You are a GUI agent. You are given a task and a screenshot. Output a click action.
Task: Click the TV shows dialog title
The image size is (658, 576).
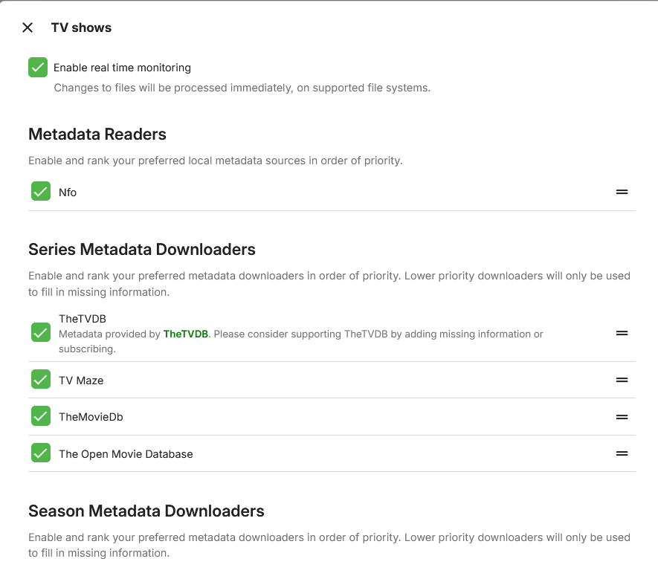click(x=81, y=27)
